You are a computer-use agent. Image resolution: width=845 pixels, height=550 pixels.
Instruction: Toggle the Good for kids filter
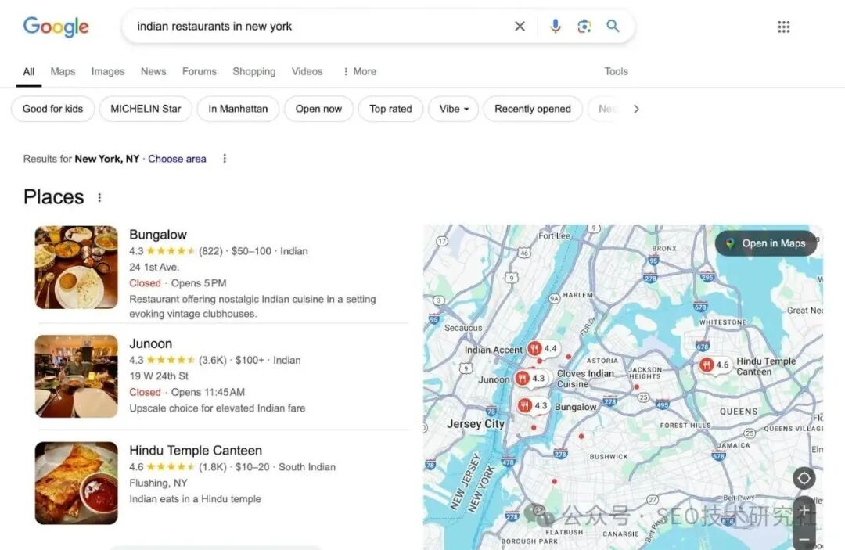click(x=52, y=109)
